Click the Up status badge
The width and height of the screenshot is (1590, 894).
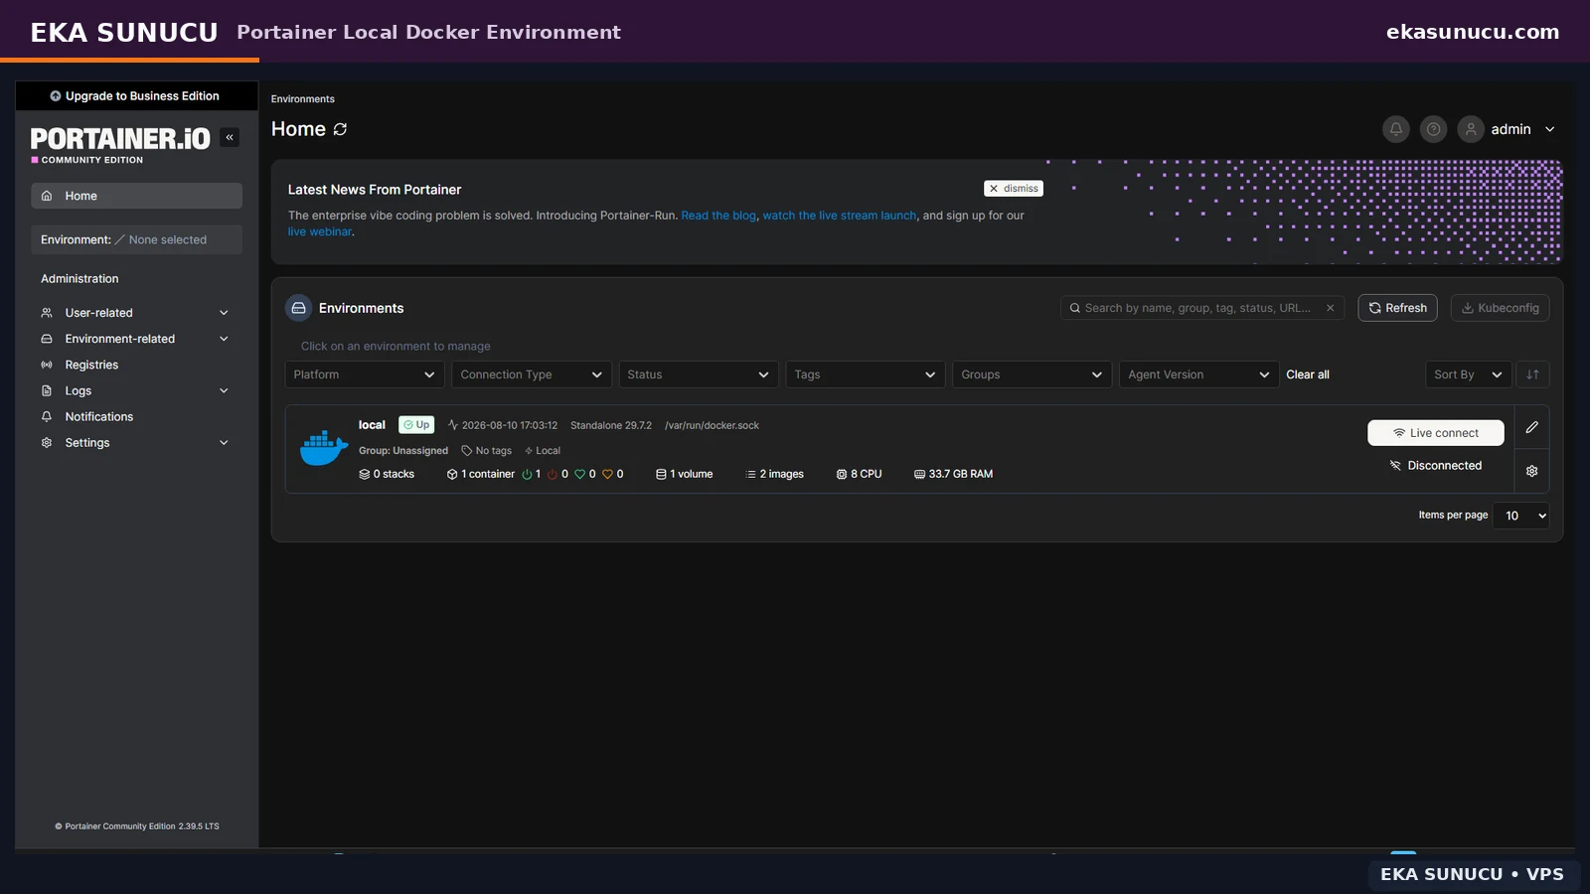click(416, 425)
